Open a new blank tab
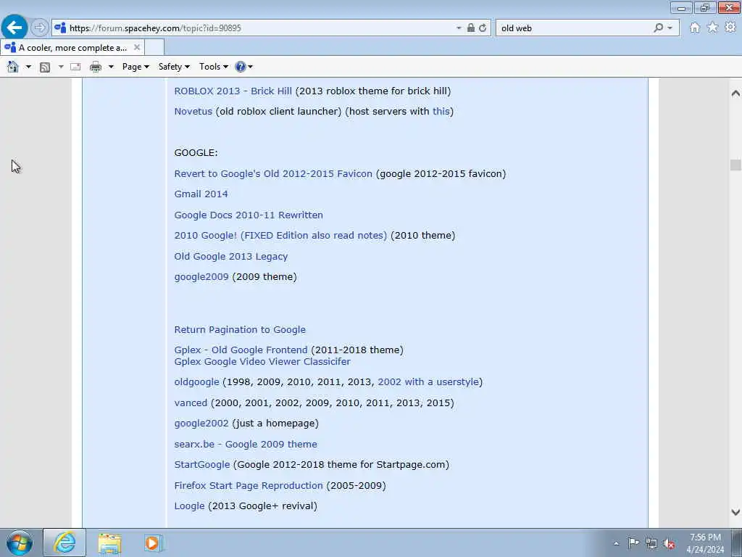The width and height of the screenshot is (742, 557). [154, 47]
